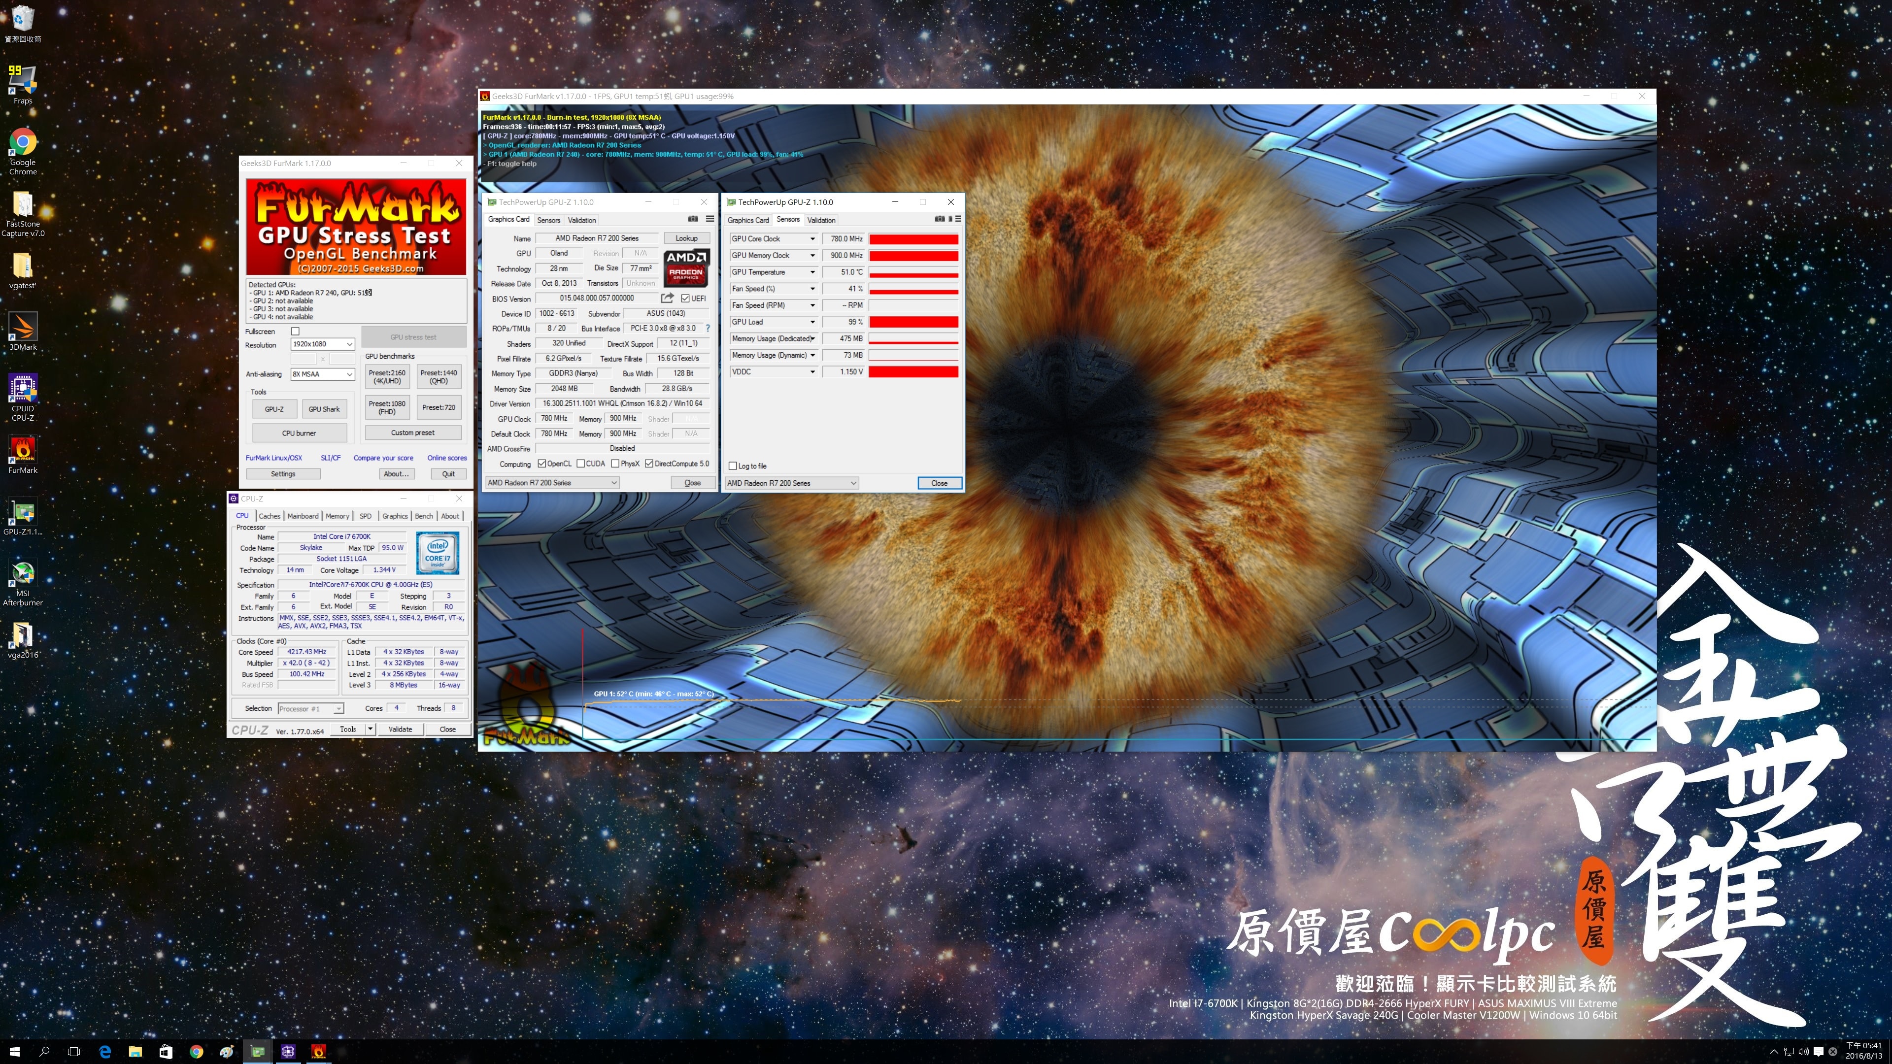Switch to Caches tab in CPU-Z
Image resolution: width=1892 pixels, height=1064 pixels.
pyautogui.click(x=270, y=516)
